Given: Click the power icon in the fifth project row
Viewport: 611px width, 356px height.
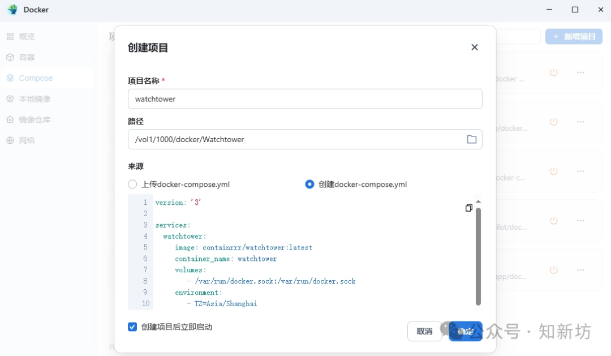Looking at the screenshot, I should click(x=553, y=270).
